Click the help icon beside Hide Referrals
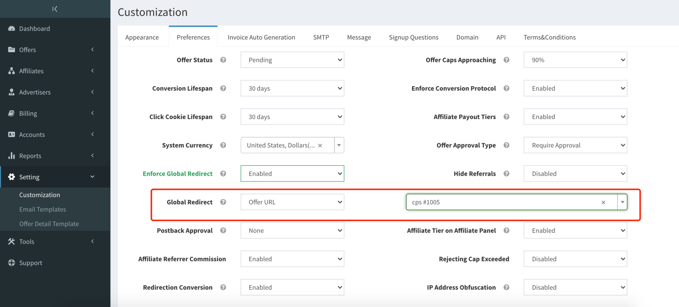This screenshot has width=679, height=307. pyautogui.click(x=506, y=173)
